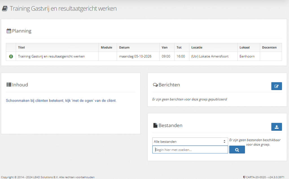Image resolution: width=289 pixels, height=179 pixels.
Task: Click the file icon next to Bestanden
Action: pyautogui.click(x=156, y=125)
